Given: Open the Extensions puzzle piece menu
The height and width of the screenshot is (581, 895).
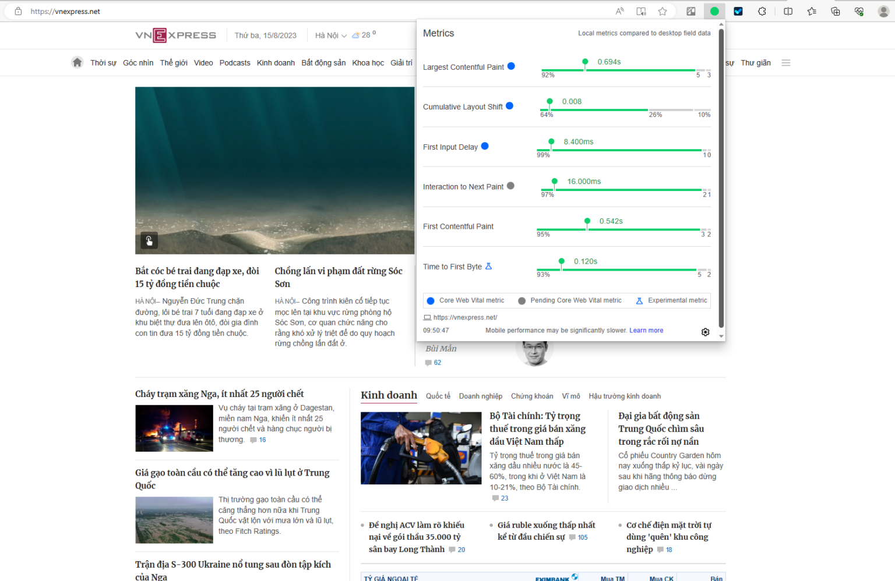Looking at the screenshot, I should click(x=762, y=11).
